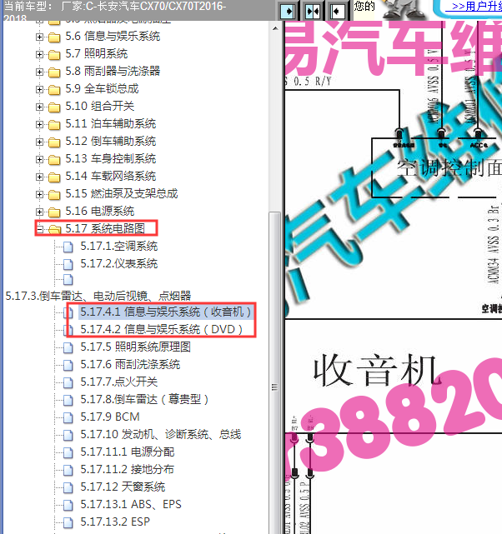Open 5.17.9 BCM diagram
502x534 pixels.
click(x=110, y=417)
